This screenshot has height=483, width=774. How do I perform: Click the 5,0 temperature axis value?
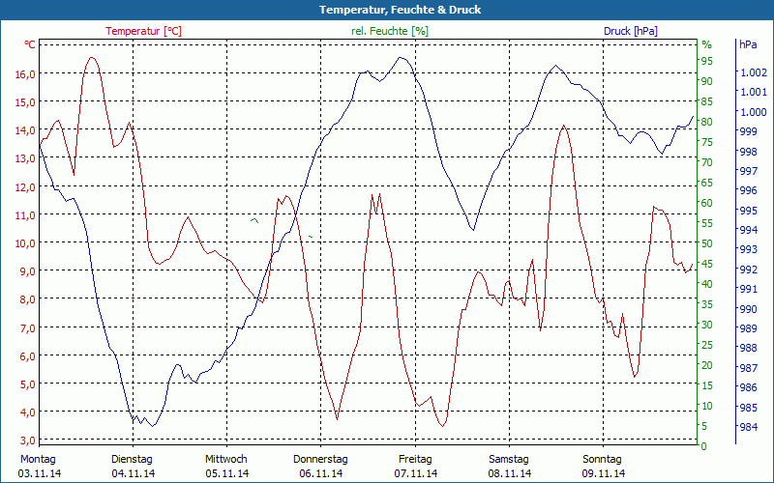[x=29, y=384]
